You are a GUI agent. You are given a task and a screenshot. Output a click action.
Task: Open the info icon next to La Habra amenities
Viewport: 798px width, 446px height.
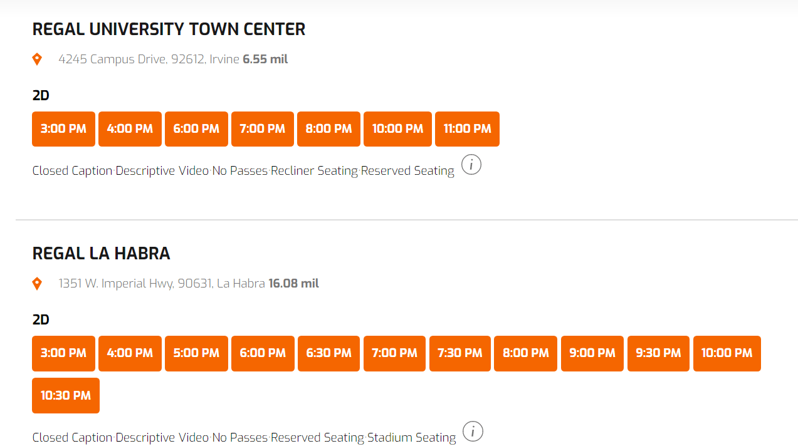tap(473, 431)
